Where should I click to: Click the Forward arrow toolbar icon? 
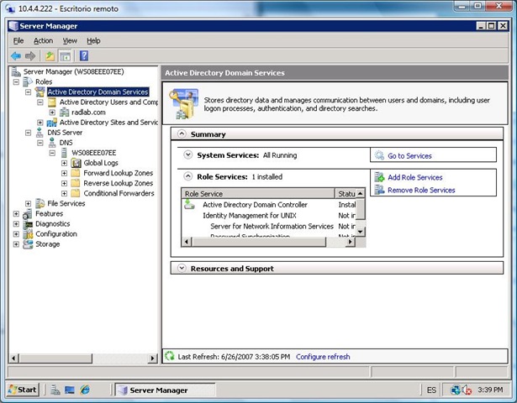click(x=30, y=55)
